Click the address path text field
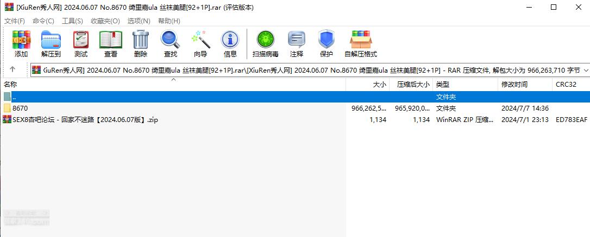The width and height of the screenshot is (590, 237). click(310, 70)
